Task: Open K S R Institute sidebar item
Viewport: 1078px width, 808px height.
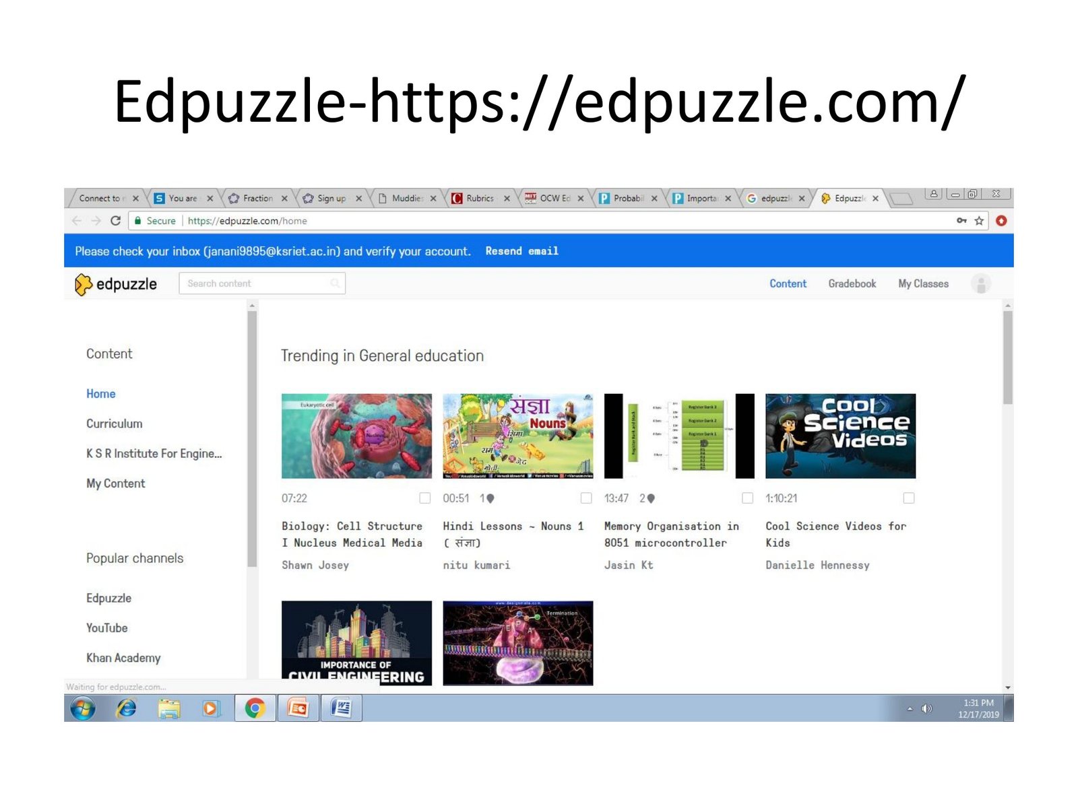Action: tap(154, 454)
